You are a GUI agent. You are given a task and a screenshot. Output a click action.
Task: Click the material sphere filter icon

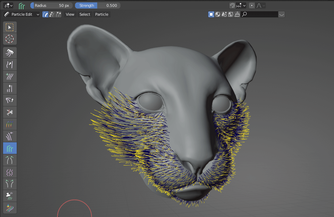click(x=218, y=14)
